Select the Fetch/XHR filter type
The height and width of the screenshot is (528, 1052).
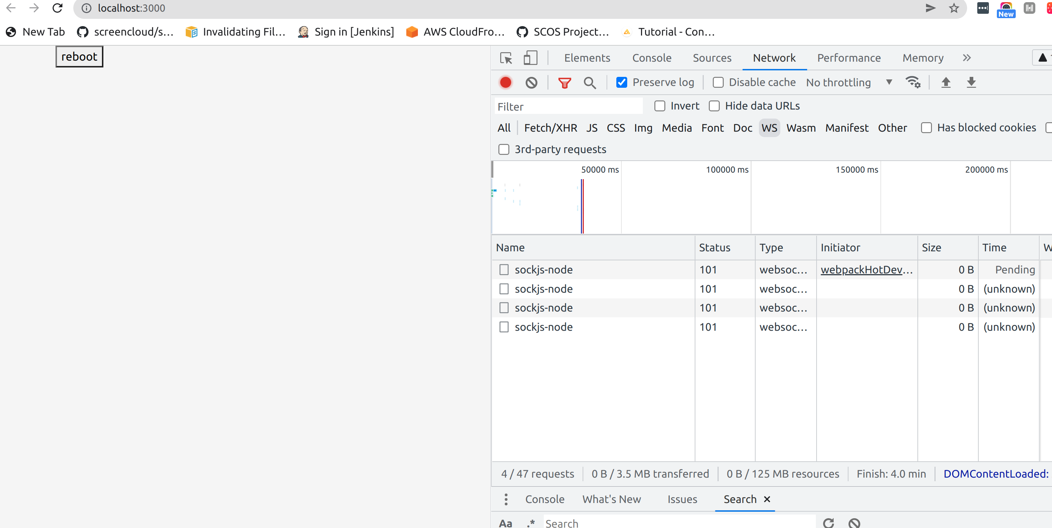point(550,128)
